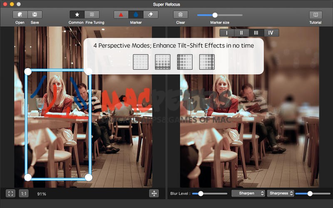Open the Sharpen dropdown
The image size is (333, 208).
pos(249,193)
